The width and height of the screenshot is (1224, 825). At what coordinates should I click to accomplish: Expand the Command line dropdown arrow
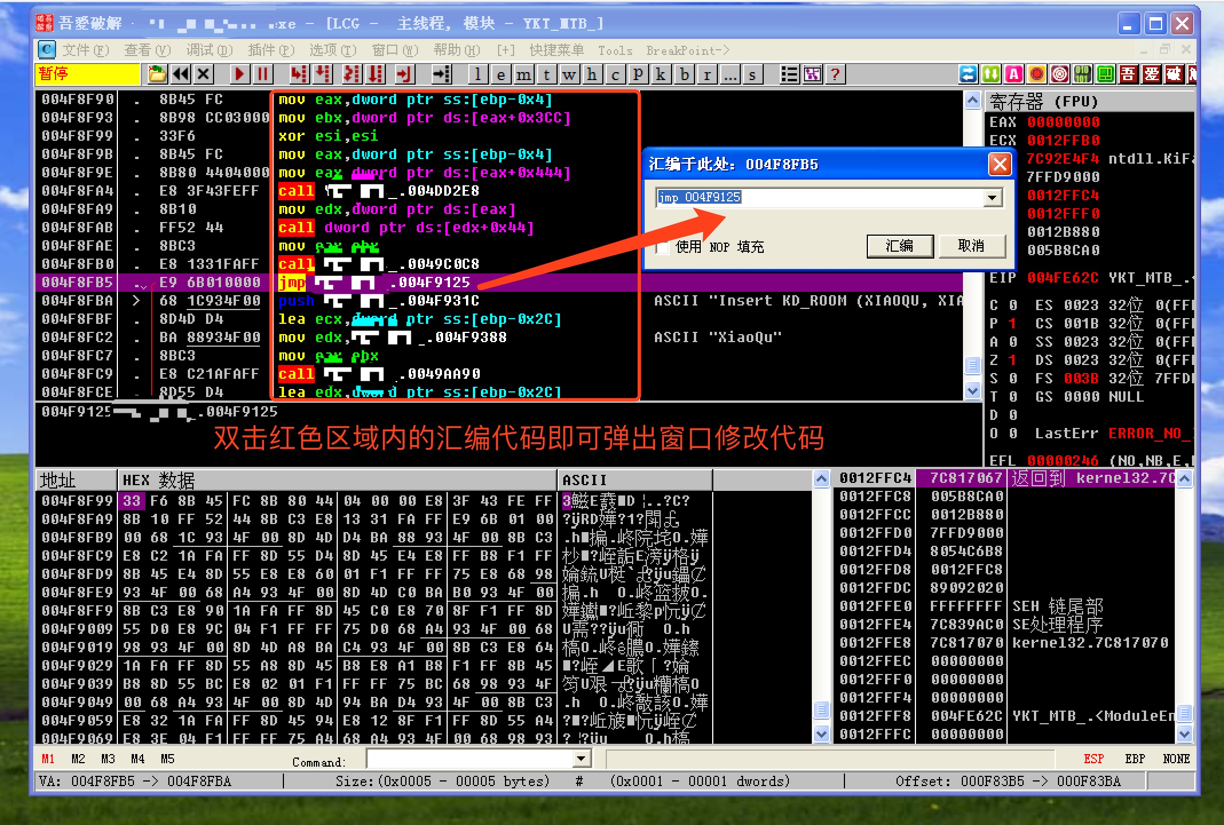[582, 759]
